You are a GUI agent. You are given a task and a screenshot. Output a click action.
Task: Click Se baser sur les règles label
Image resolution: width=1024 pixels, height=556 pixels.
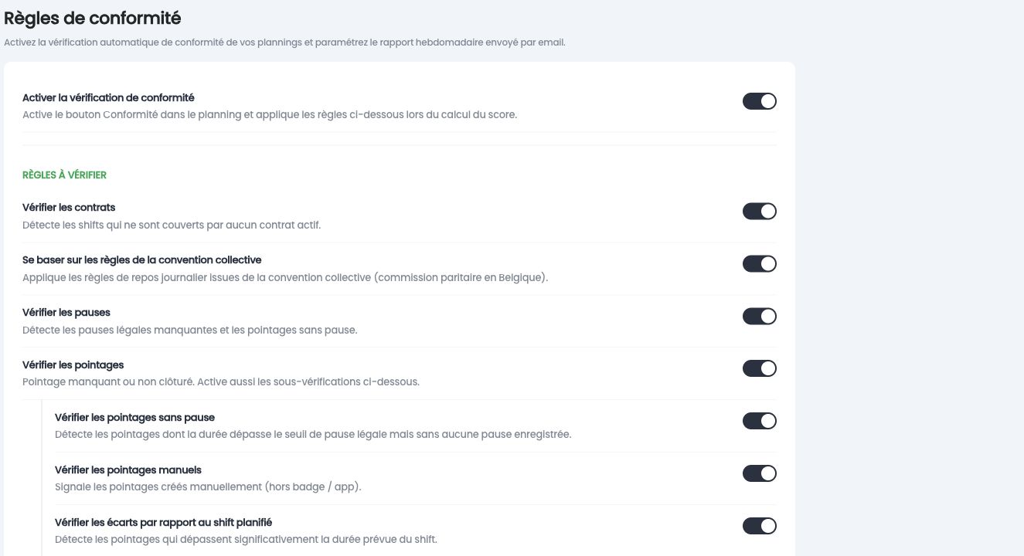tap(142, 260)
